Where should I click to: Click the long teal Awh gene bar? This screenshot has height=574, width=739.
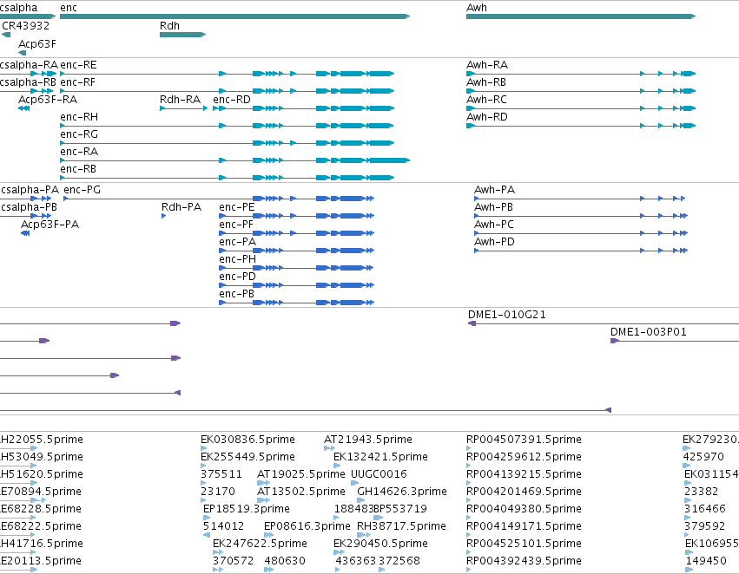pos(581,16)
